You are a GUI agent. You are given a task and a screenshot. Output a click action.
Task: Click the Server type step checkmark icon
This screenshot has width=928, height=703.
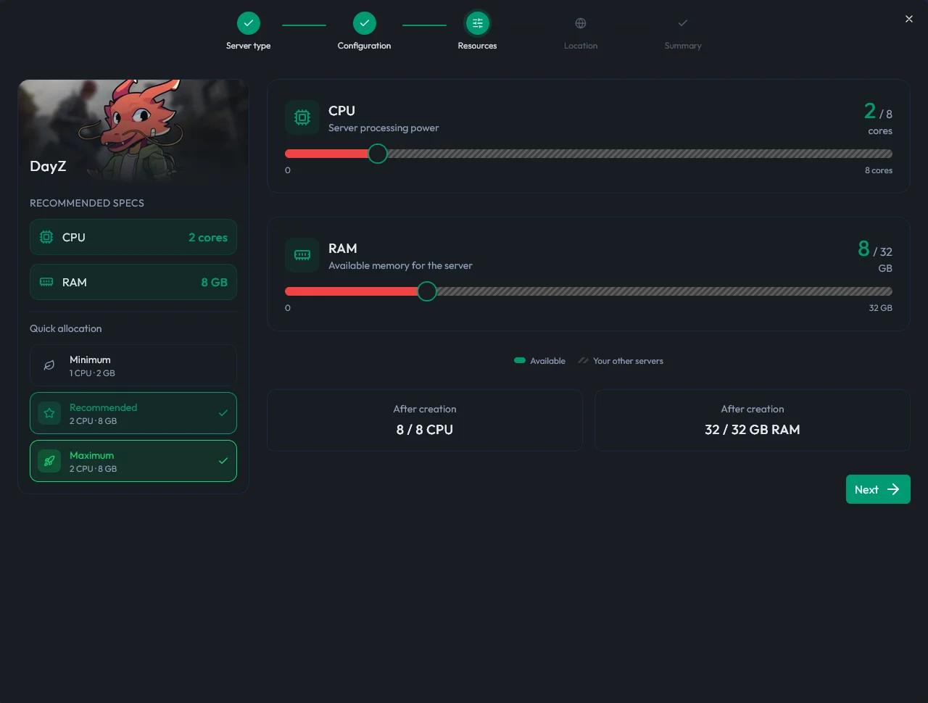coord(248,23)
